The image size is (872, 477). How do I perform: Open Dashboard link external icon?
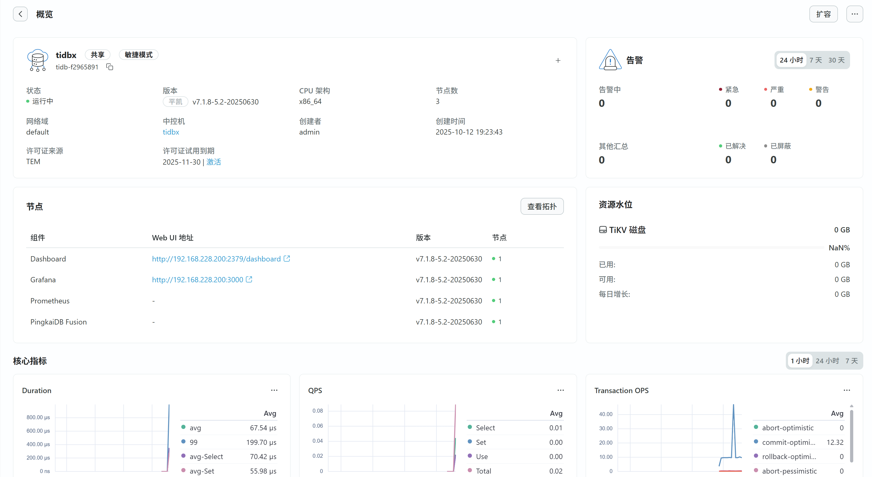pos(287,259)
